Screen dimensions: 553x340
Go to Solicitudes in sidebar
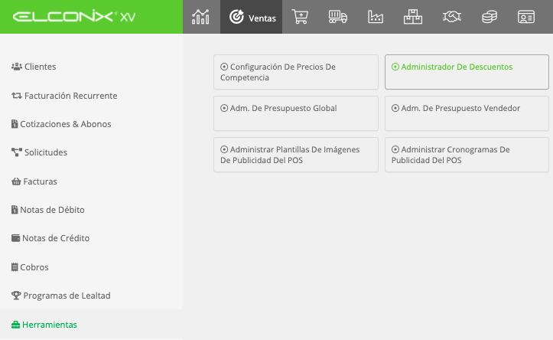pos(39,152)
